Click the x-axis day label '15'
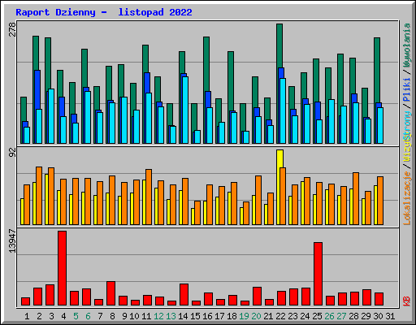Image resolution: width=416 pixels, height=325 pixels. (195, 316)
